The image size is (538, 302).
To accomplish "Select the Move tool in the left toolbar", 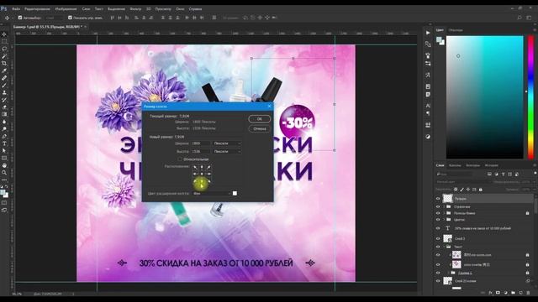I will [x=4, y=34].
